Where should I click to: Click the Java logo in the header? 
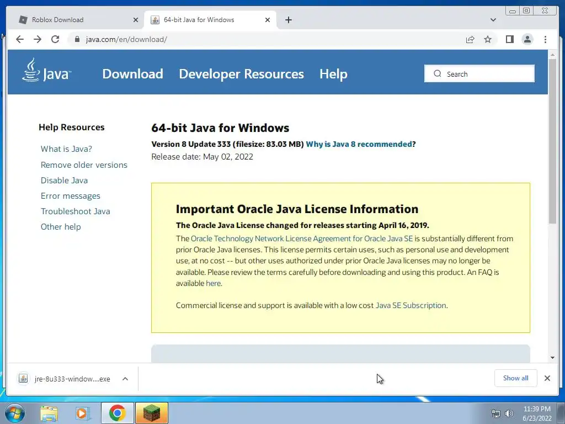pos(46,70)
